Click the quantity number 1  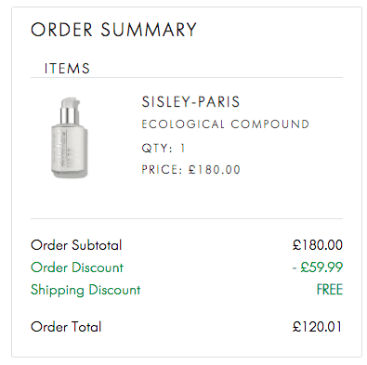click(x=183, y=148)
